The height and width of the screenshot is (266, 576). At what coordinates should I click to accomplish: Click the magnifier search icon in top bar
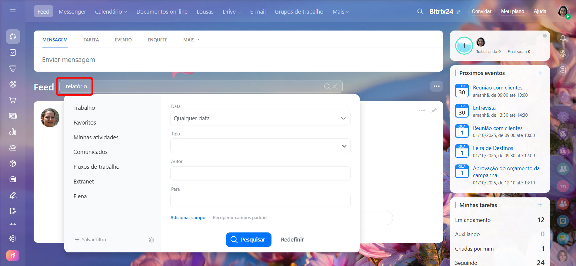[x=420, y=11]
